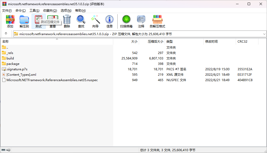Click the .signature.p7s certificate file icon
267x153 pixels.
pos(4,69)
